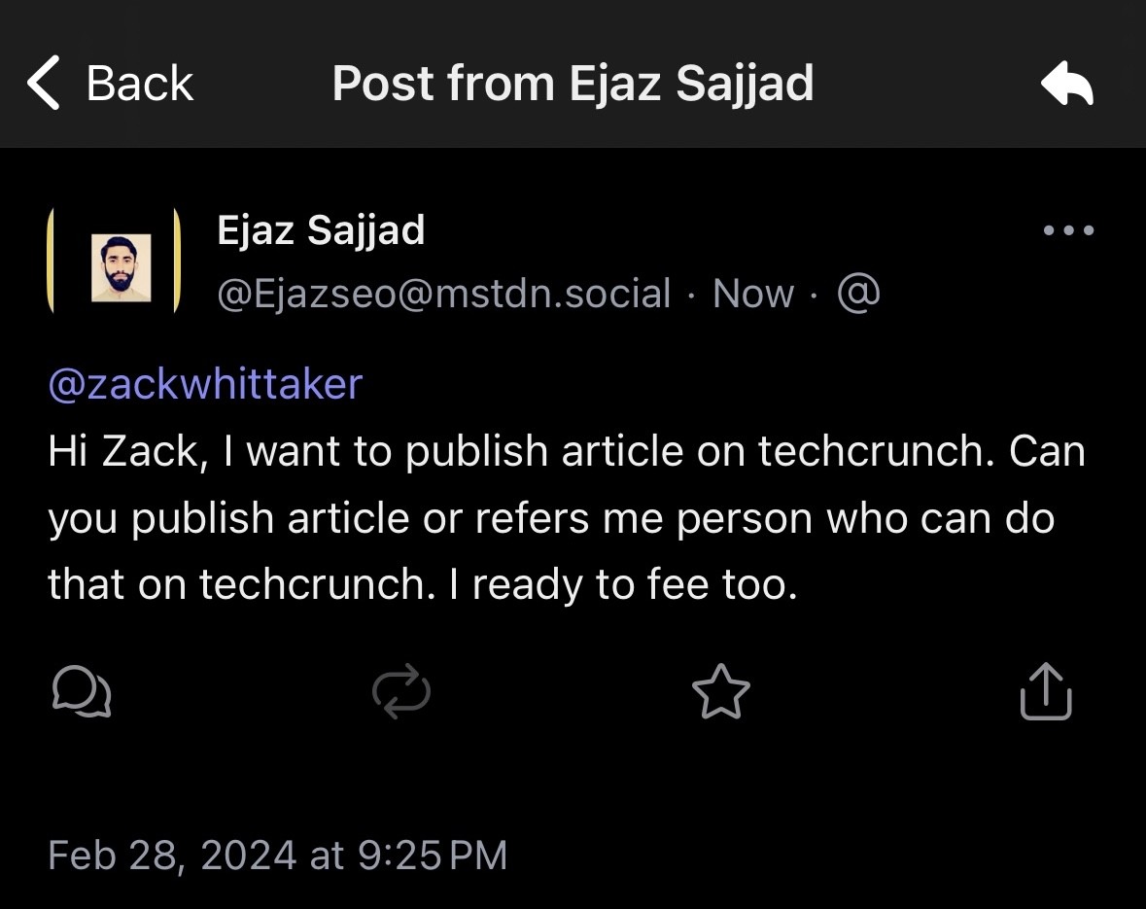Click the "Now" timestamp

(x=752, y=294)
